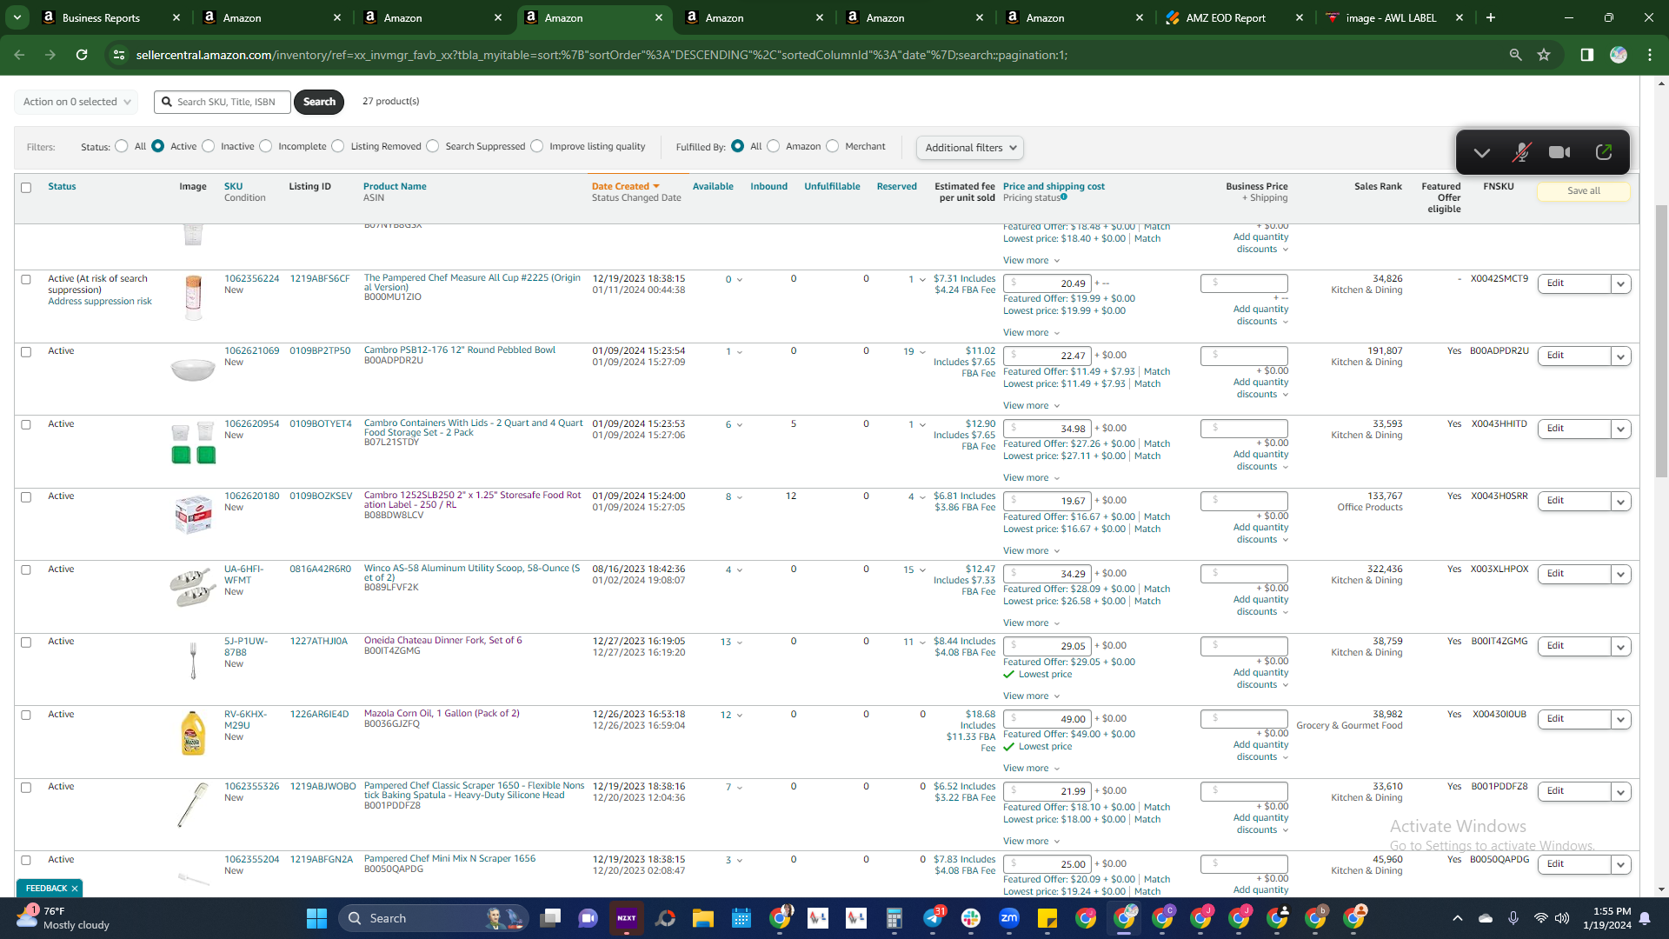Check the Cambro Round Pebbled Bowl row
Image resolution: width=1669 pixels, height=939 pixels.
[x=26, y=352]
